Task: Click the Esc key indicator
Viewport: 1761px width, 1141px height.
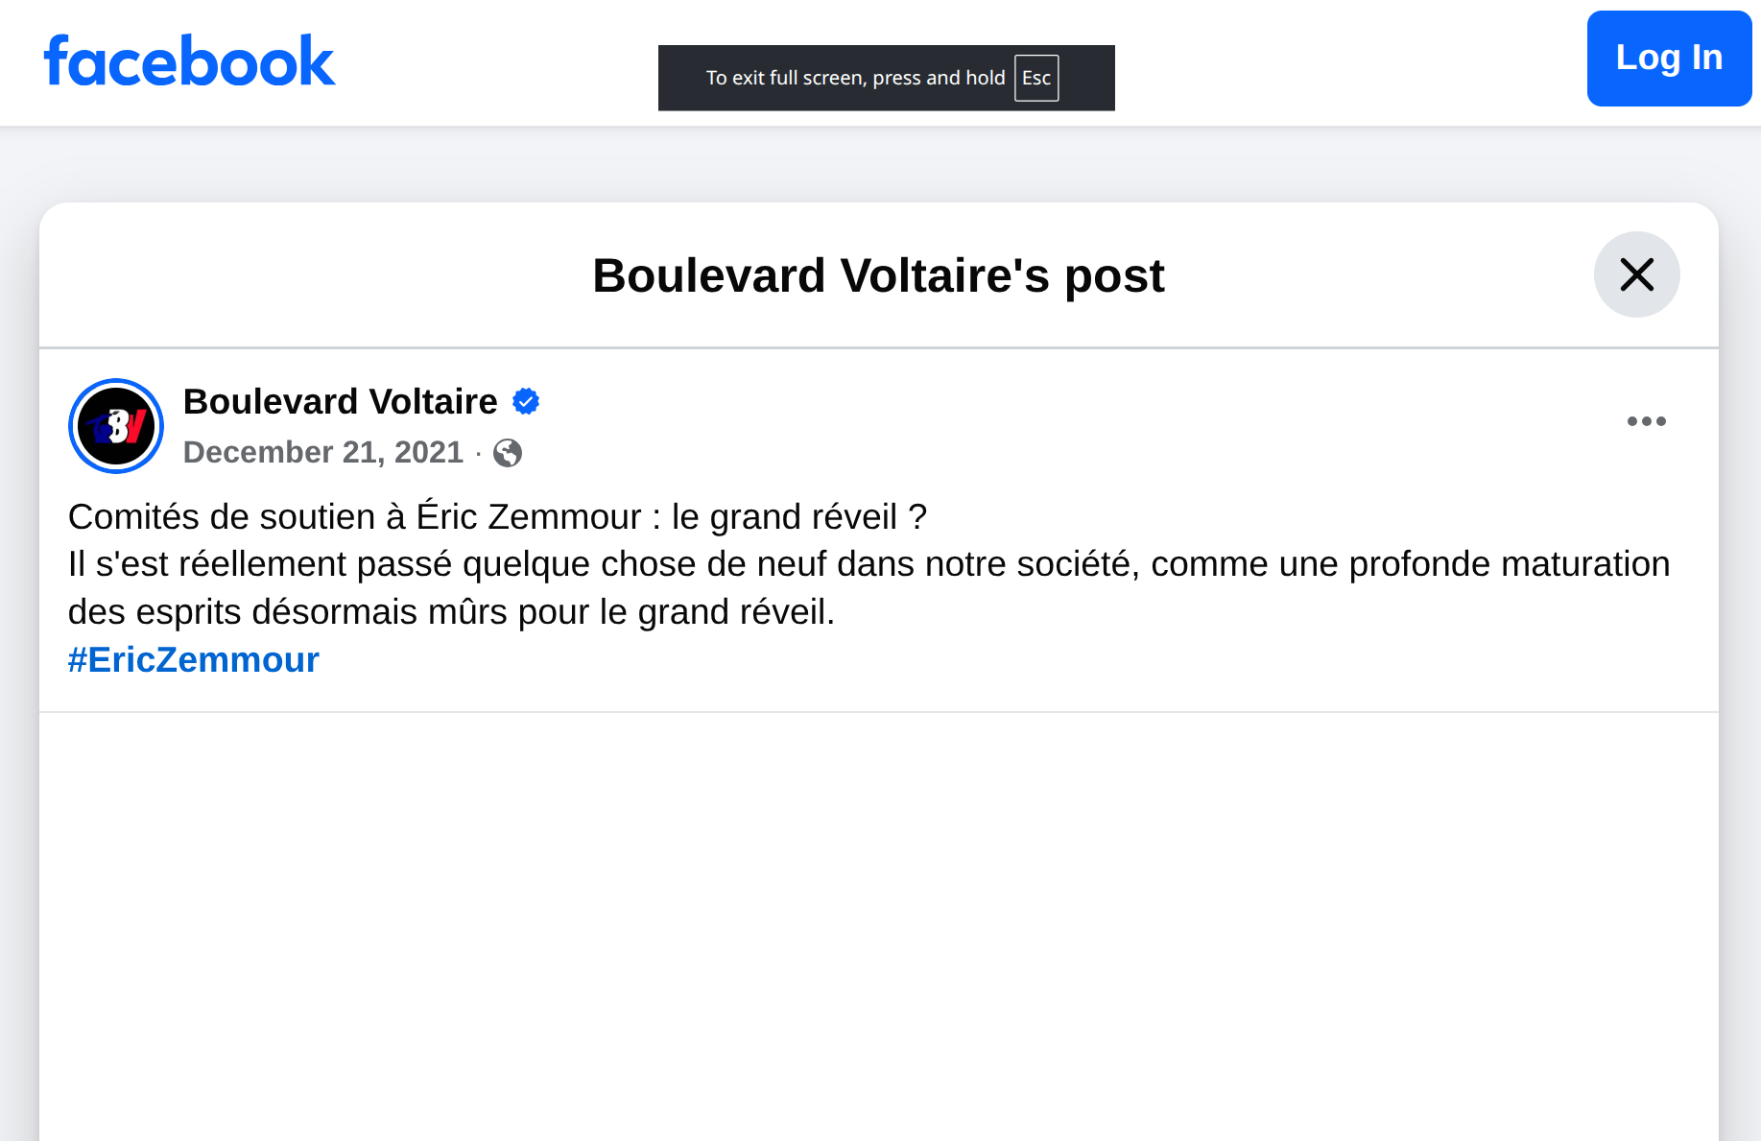Action: (1036, 78)
